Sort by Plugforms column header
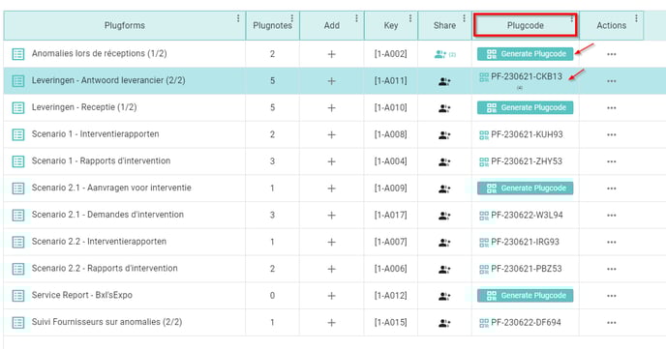Image resolution: width=666 pixels, height=349 pixels. pos(125,25)
